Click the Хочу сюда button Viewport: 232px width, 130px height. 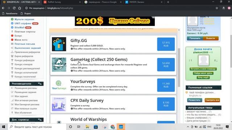pos(203,77)
